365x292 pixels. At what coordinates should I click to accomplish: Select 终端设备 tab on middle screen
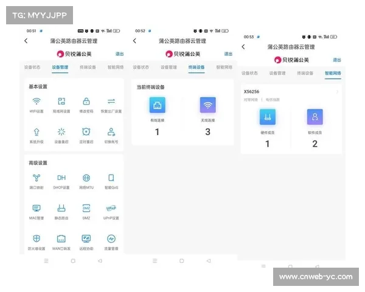click(x=196, y=68)
